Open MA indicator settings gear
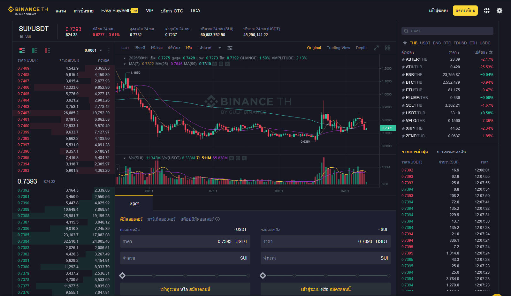Image resolution: width=511 pixels, height=296 pixels. 221,64
